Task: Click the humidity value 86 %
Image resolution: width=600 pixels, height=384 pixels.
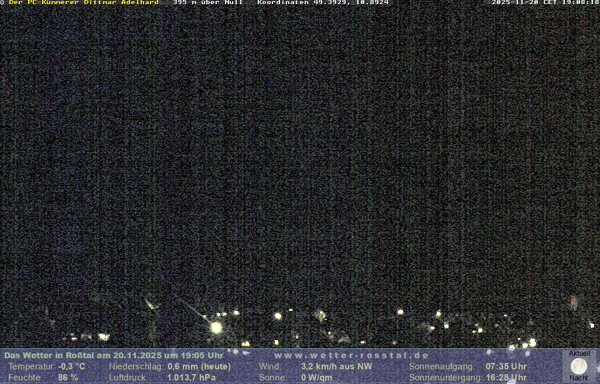Action: 67,378
